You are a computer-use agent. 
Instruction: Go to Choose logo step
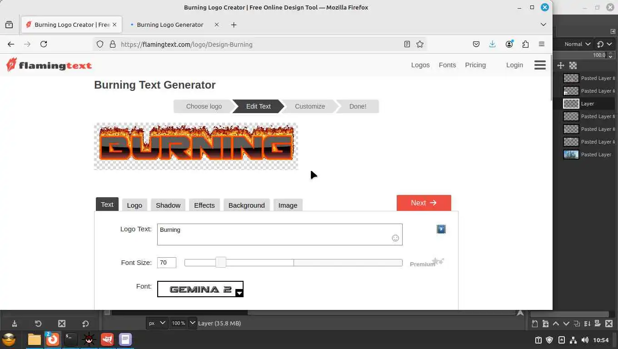(204, 106)
